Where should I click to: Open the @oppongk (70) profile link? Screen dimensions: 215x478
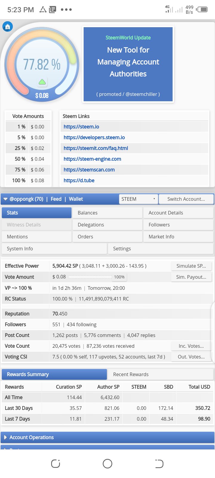(27, 199)
